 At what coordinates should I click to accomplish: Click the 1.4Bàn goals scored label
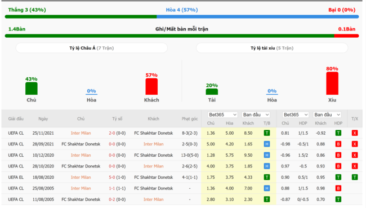[x=17, y=29]
